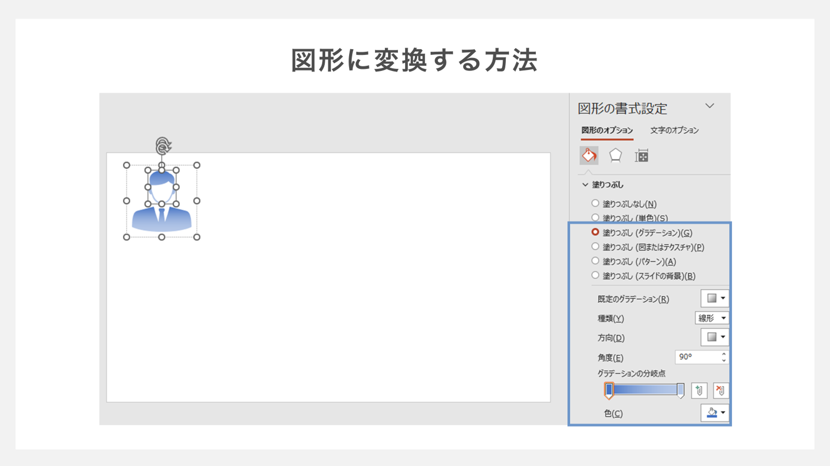Open the task pane options chevron
The image size is (830, 466).
pos(710,106)
